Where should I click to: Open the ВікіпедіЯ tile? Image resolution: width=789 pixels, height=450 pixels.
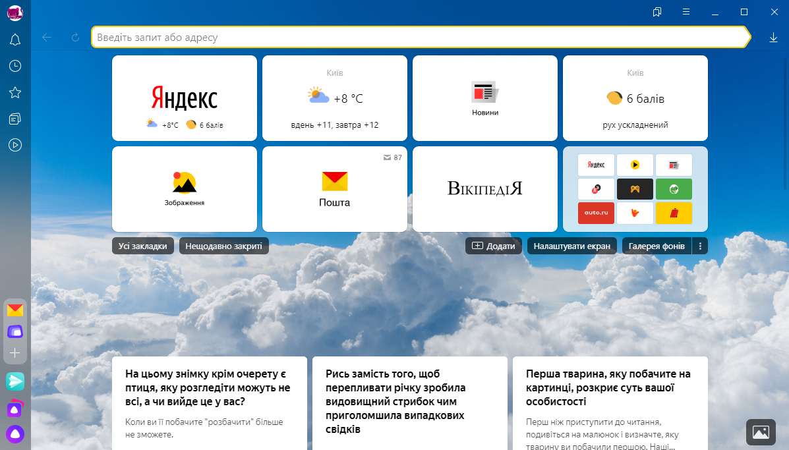[485, 189]
